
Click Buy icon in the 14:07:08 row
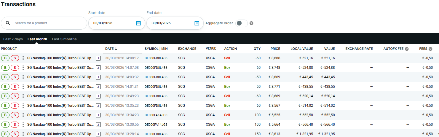(x=5, y=68)
